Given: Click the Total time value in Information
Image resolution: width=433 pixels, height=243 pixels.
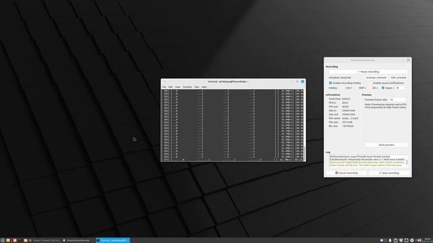Looking at the screenshot, I should point(346,99).
